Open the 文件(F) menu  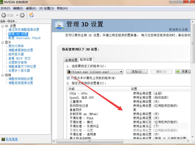tap(5, 8)
